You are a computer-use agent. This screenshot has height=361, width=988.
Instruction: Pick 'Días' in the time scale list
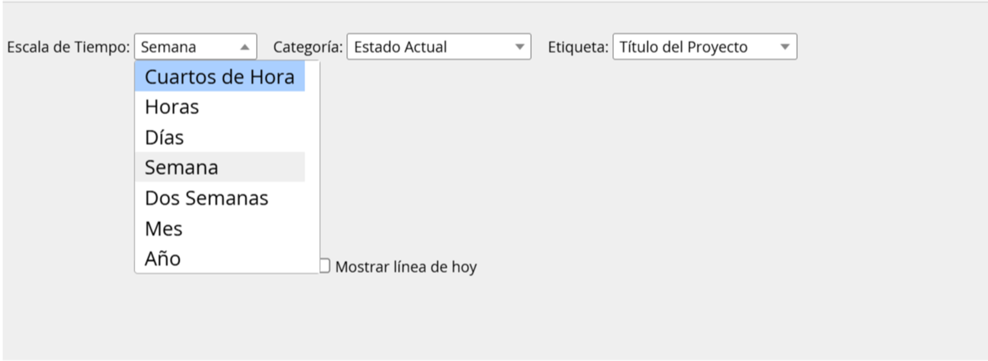pyautogui.click(x=220, y=137)
